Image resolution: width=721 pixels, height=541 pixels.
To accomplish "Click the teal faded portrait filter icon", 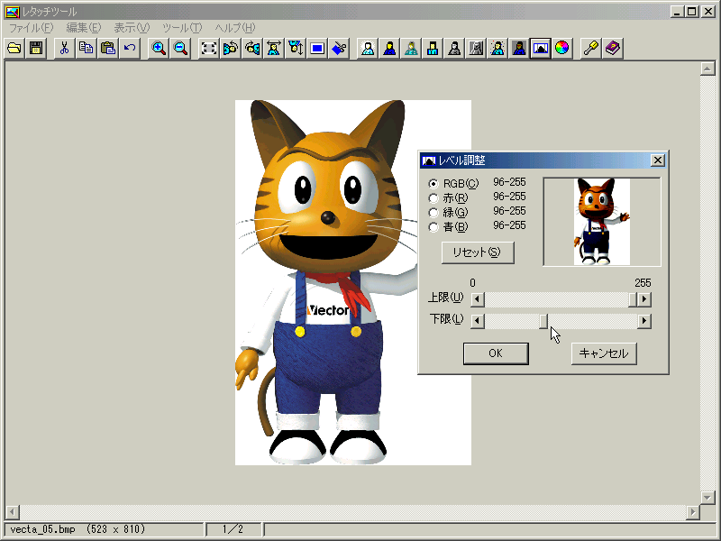I will tap(411, 48).
